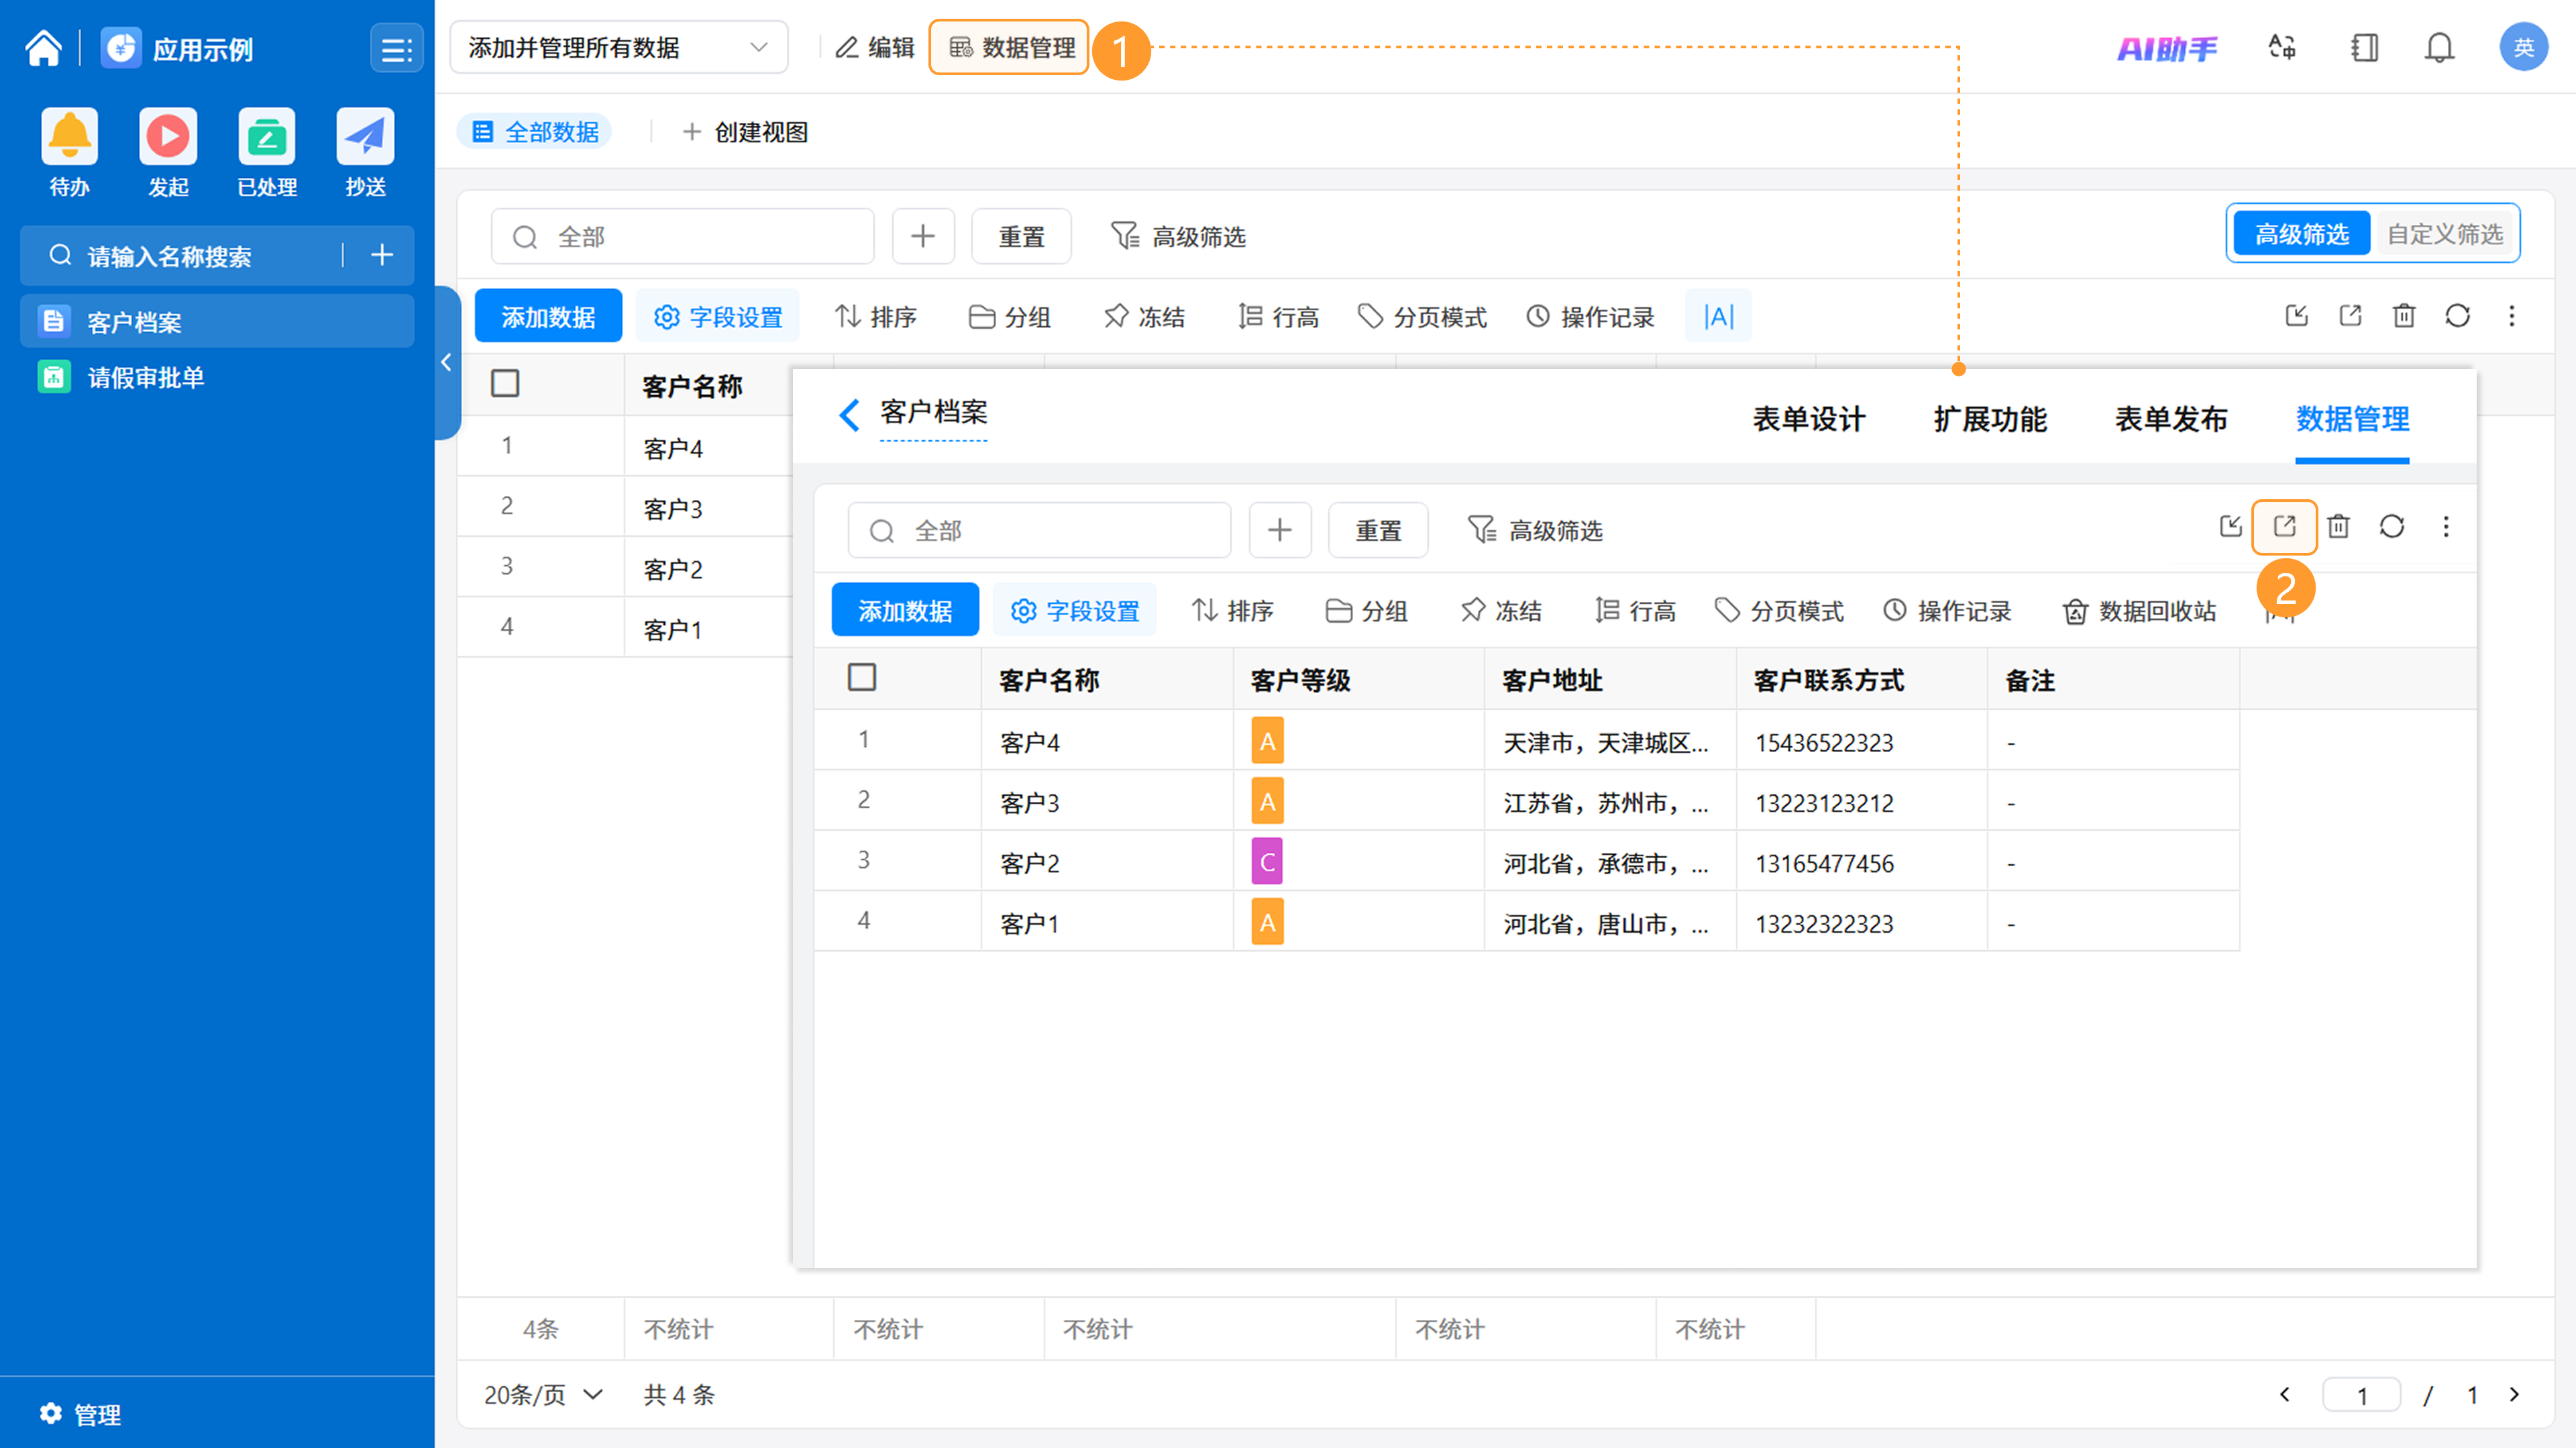
Task: Go to the previous page arrow
Action: pos(2285,1394)
